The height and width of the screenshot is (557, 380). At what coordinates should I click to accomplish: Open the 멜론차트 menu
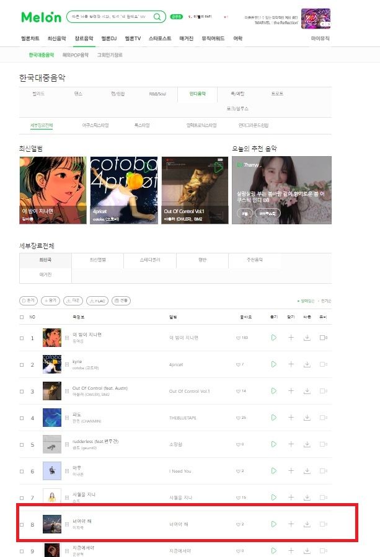click(x=30, y=38)
